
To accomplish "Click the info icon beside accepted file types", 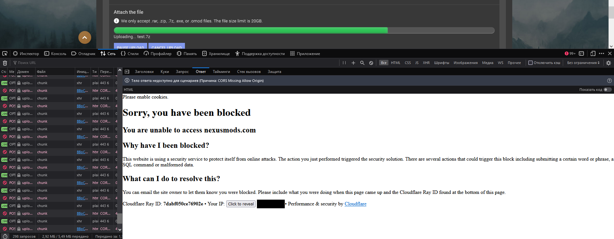I will point(116,21).
